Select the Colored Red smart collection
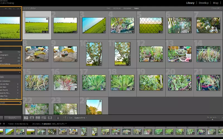 click(x=11, y=84)
